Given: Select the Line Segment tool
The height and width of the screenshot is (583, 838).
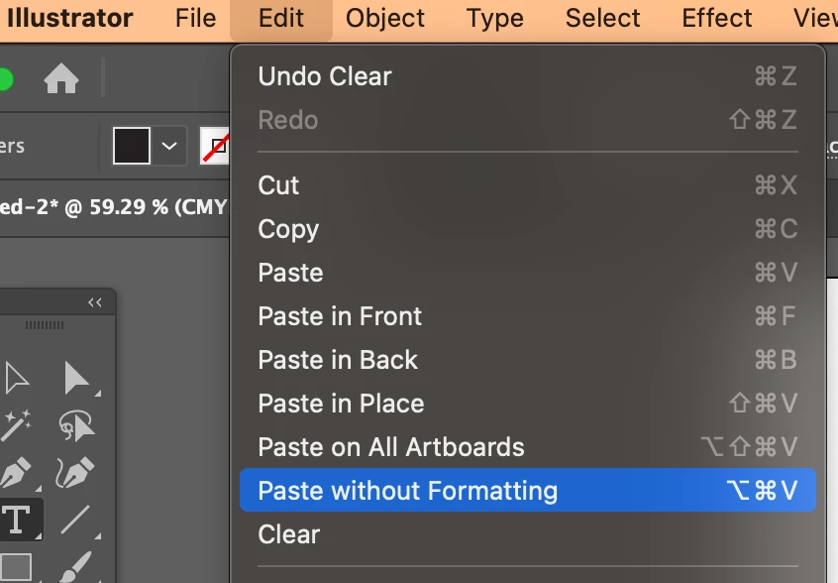Looking at the screenshot, I should 75,519.
